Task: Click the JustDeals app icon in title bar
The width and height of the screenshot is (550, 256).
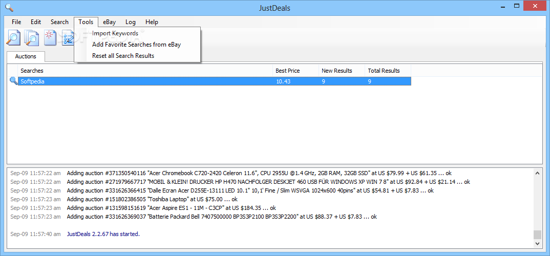Action: click(9, 7)
